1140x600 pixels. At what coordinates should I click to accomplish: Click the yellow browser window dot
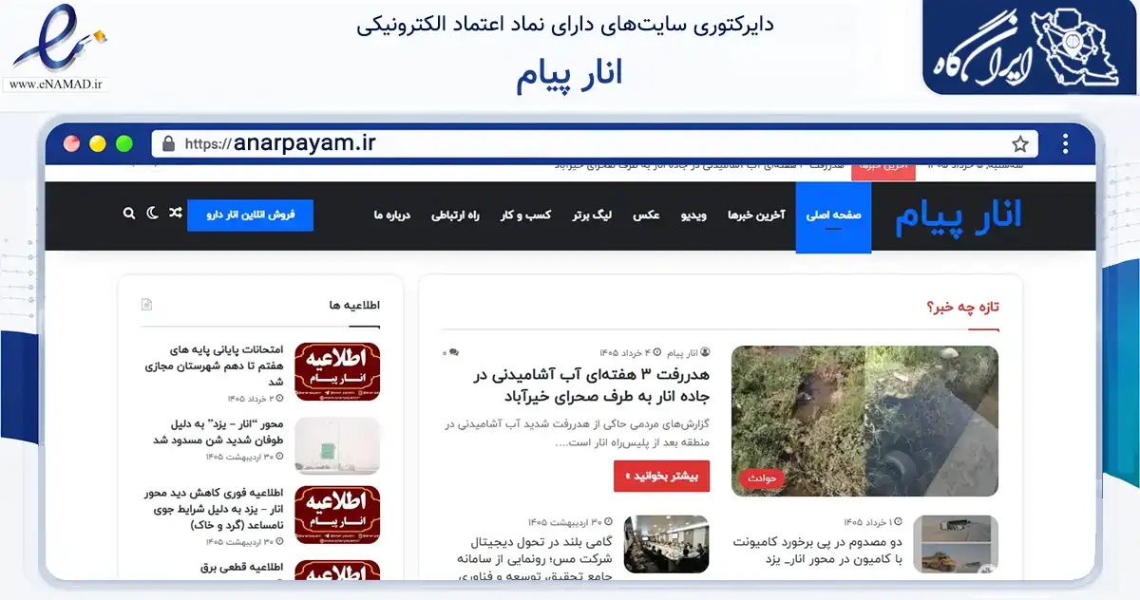coord(98,144)
